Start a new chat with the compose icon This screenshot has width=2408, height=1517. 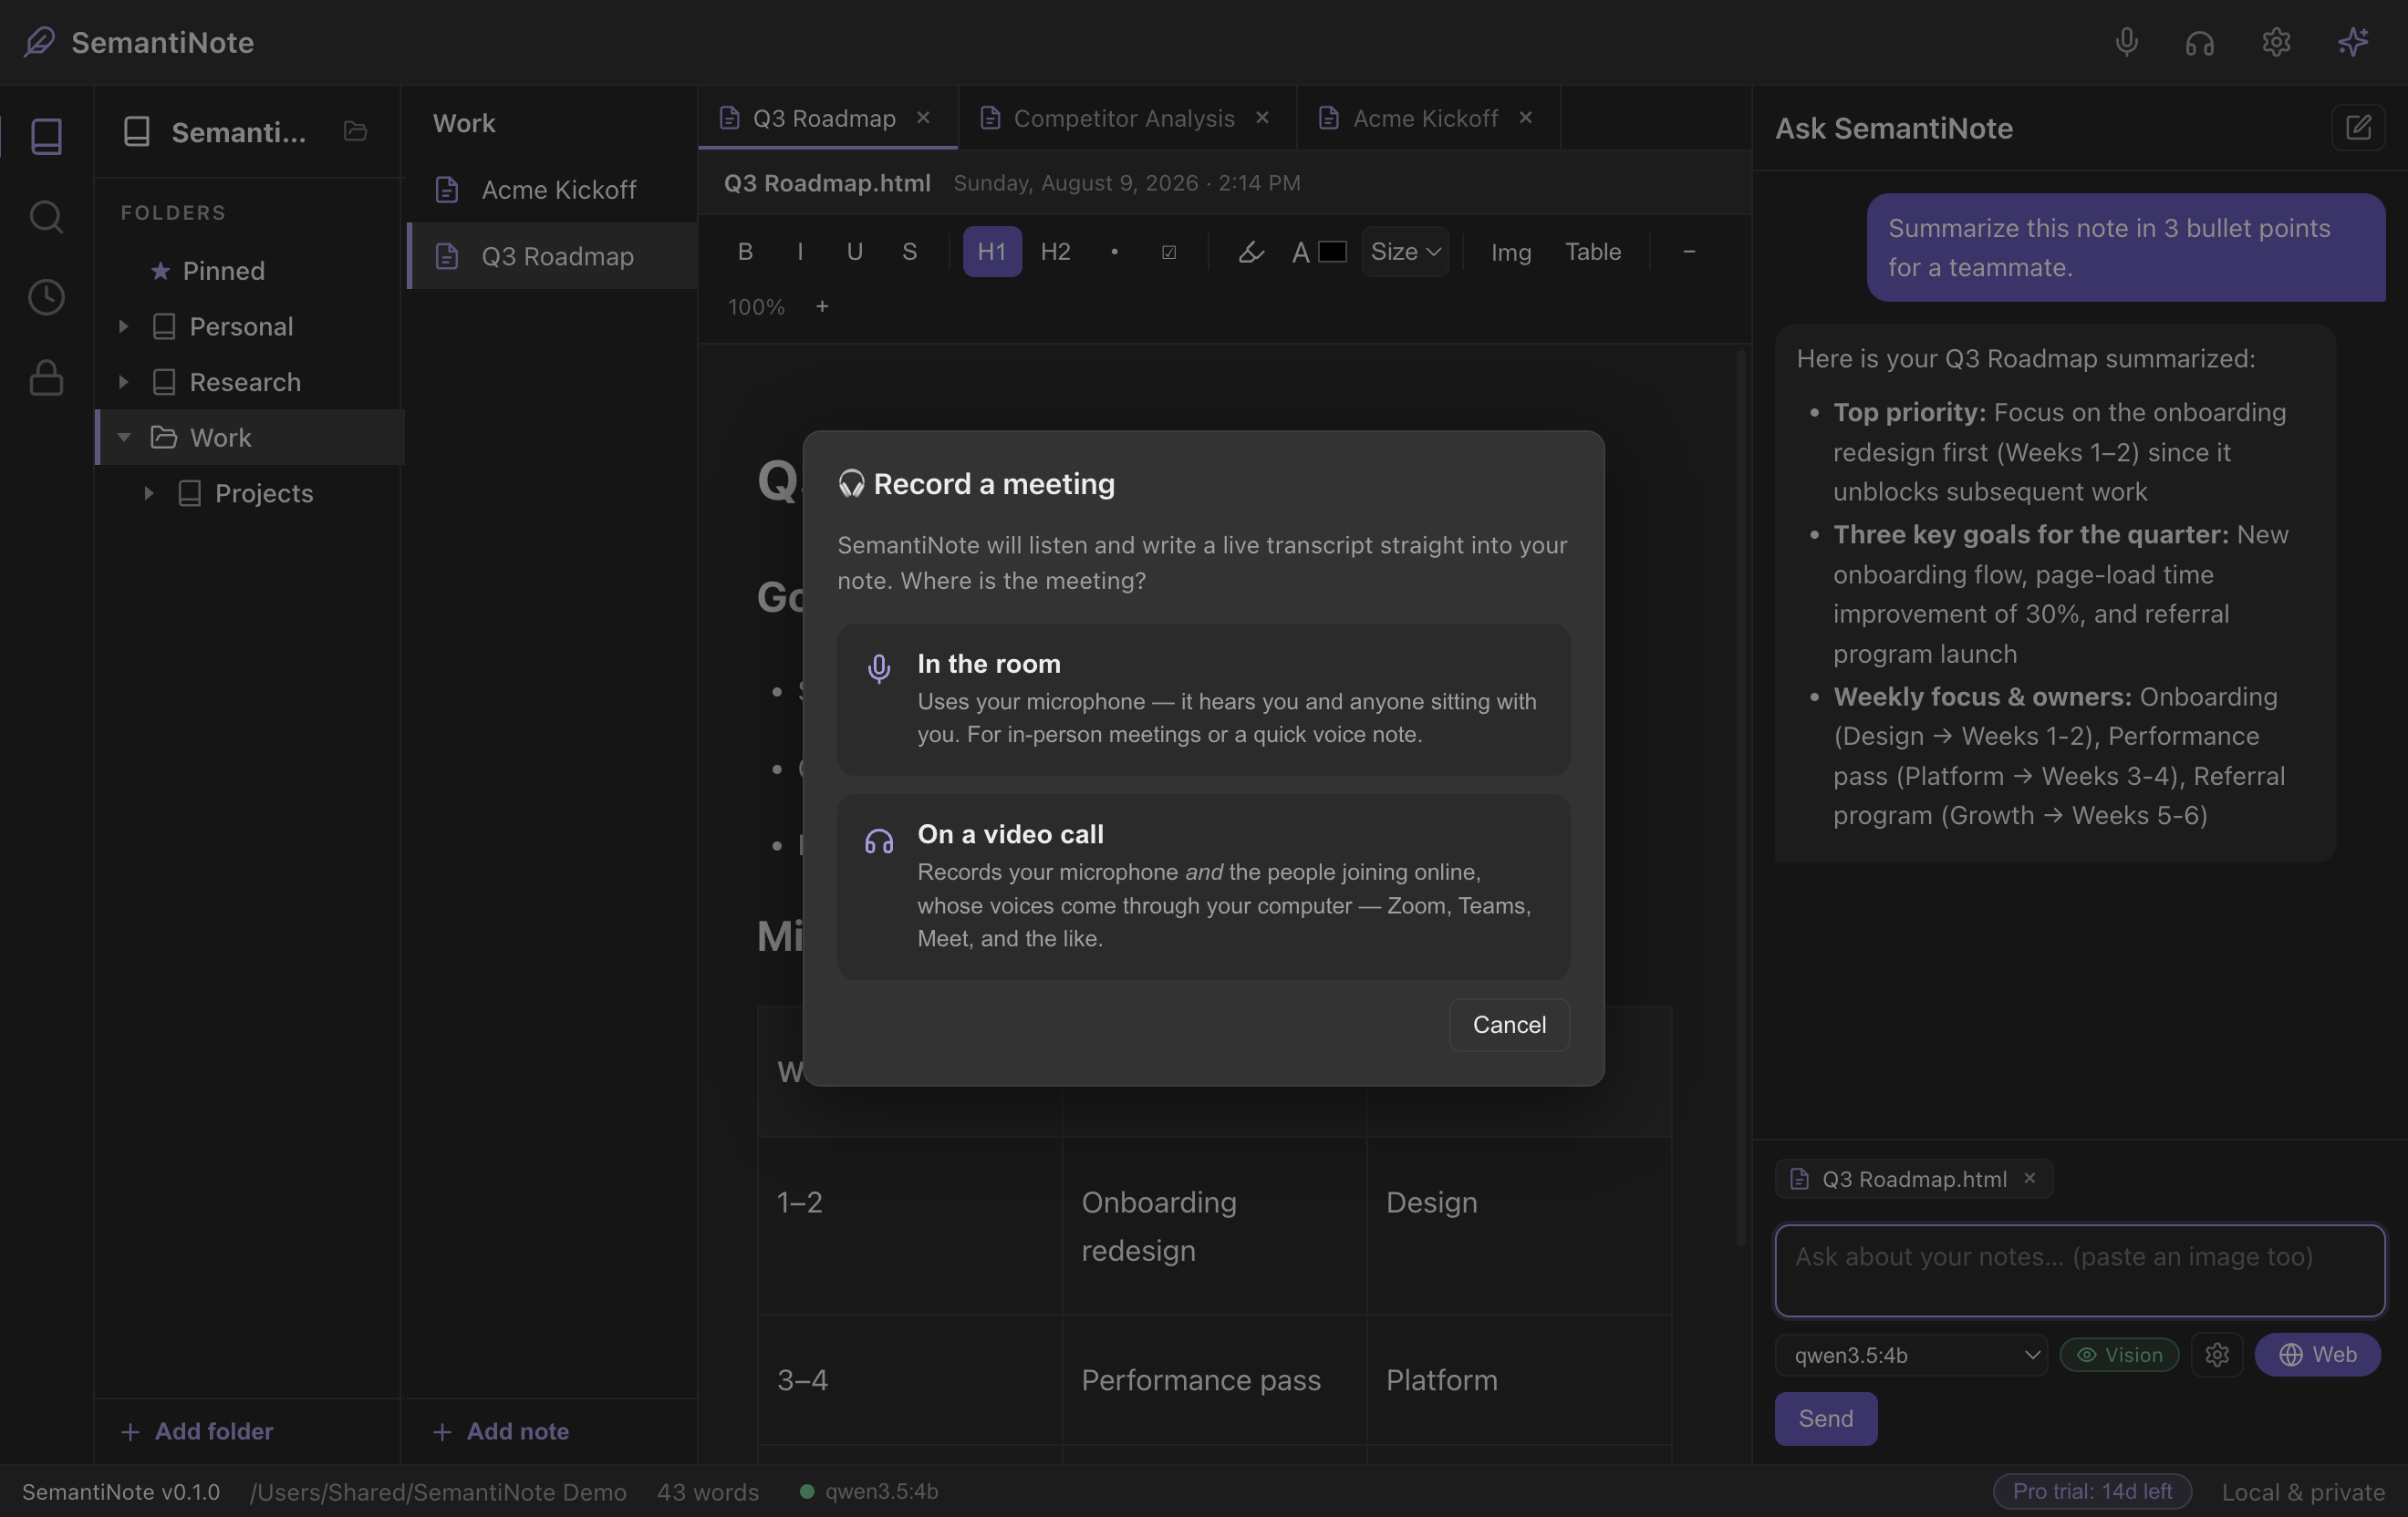click(x=2358, y=128)
